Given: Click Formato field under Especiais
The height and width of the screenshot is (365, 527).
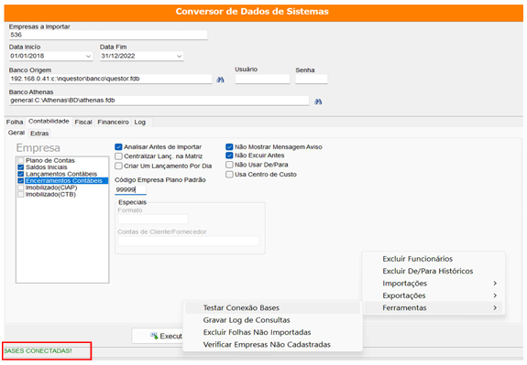Looking at the screenshot, I should [x=153, y=220].
